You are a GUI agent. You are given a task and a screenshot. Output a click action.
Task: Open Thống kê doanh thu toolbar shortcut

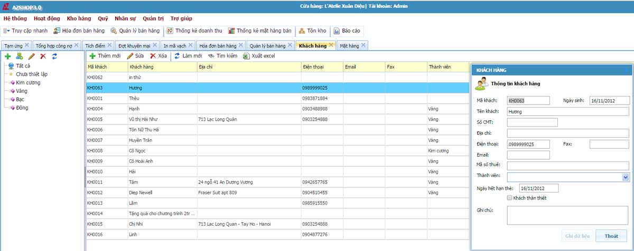click(x=194, y=31)
